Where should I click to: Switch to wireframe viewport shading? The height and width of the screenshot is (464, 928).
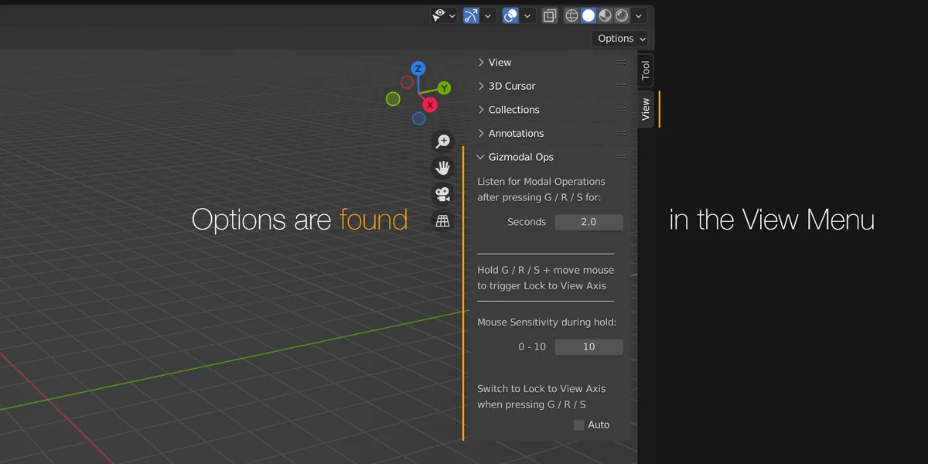tap(571, 15)
